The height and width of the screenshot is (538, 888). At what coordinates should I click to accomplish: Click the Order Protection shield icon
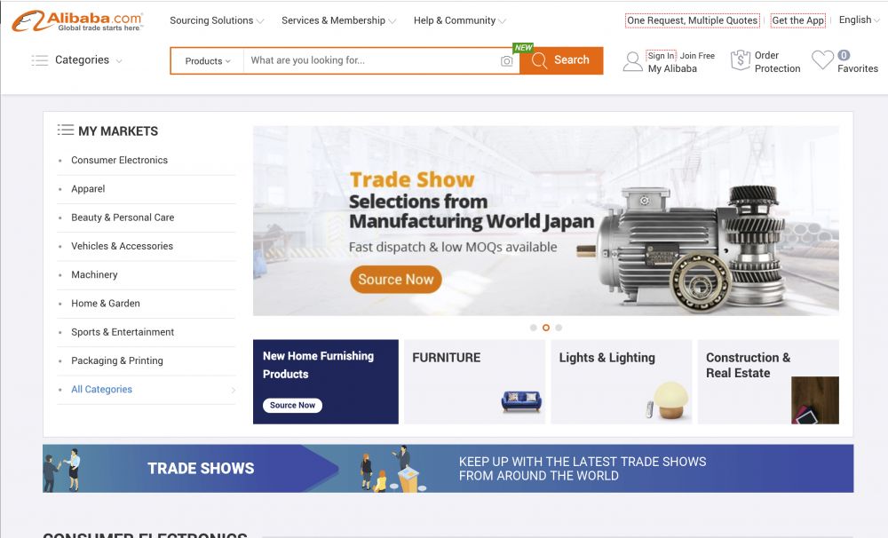tap(741, 60)
